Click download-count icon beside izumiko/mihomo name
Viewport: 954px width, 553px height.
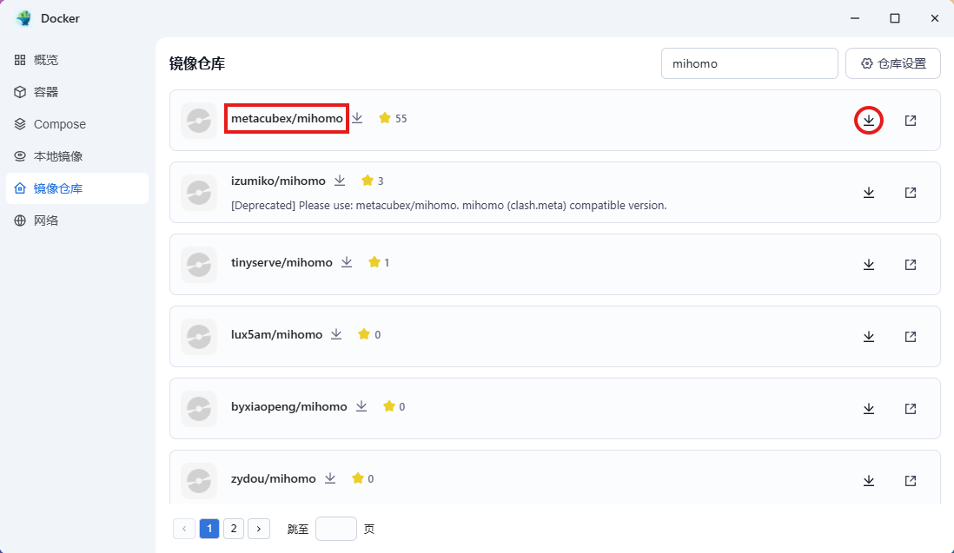pyautogui.click(x=340, y=181)
